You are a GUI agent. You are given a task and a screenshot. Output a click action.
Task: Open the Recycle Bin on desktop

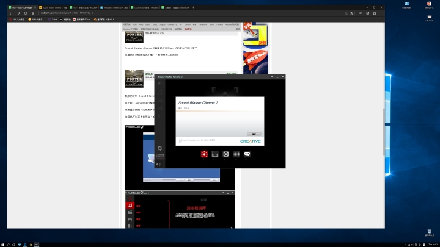point(430,233)
